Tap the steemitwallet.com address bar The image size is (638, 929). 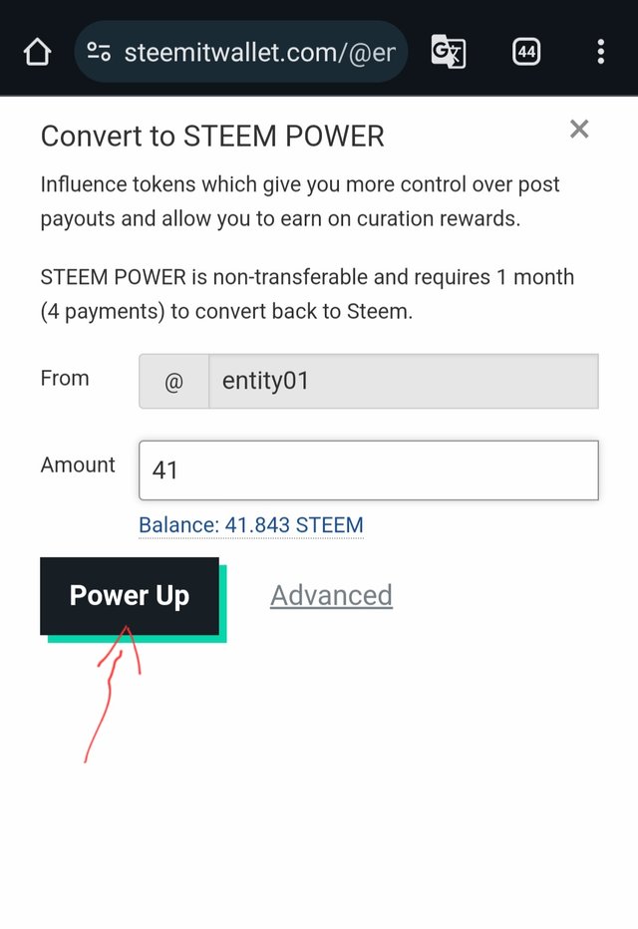coord(259,52)
